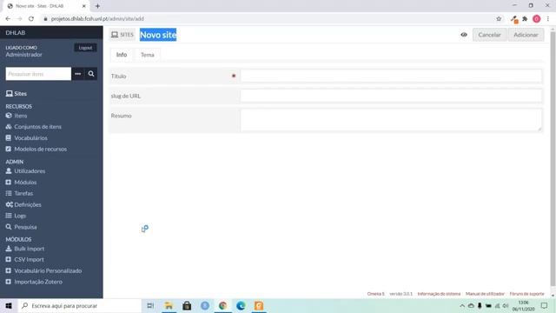This screenshot has width=556, height=313.
Task: Focus the Título input field
Action: [391, 76]
